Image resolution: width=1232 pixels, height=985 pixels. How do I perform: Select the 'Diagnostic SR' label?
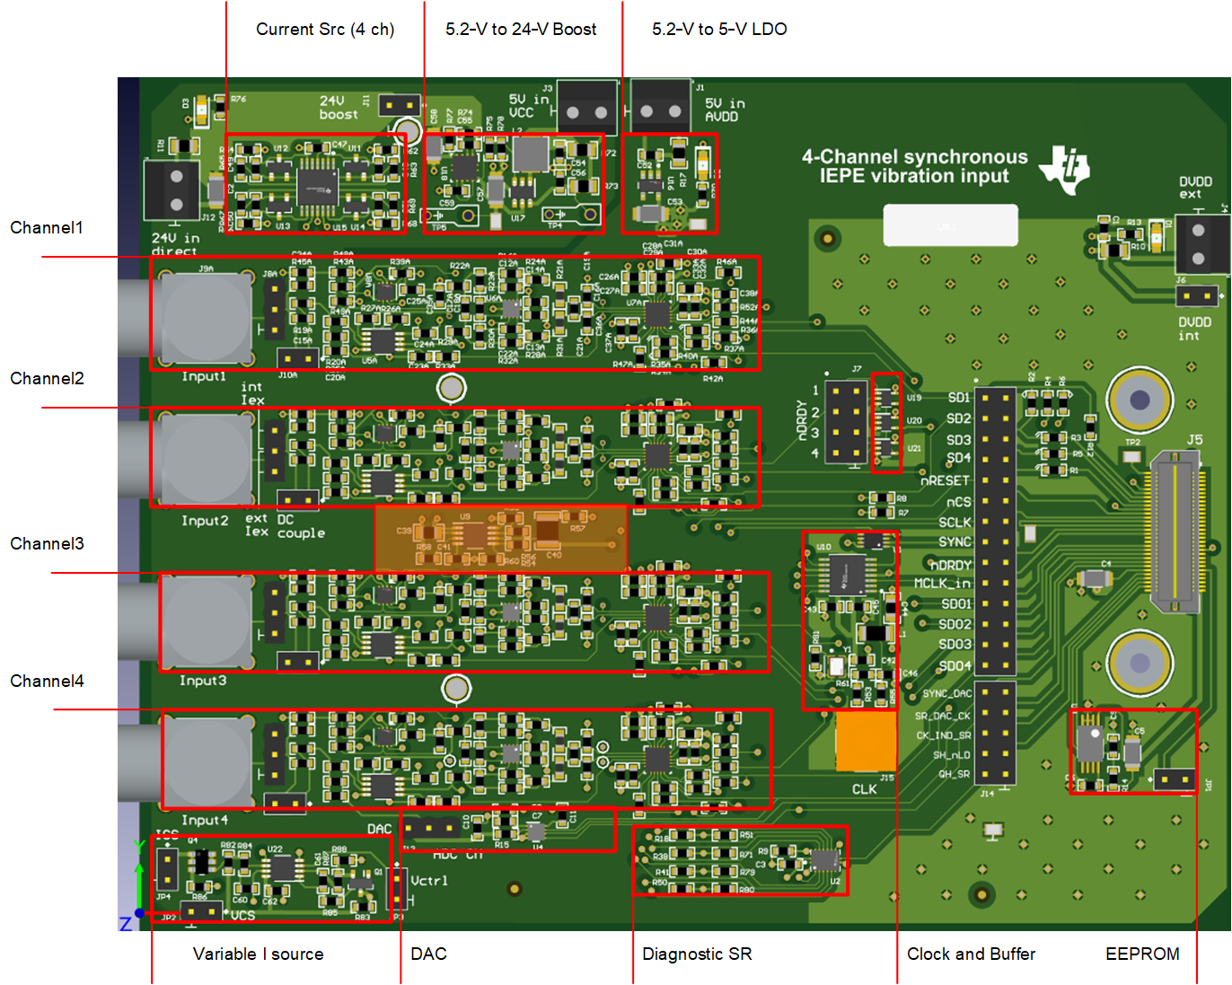pos(697,954)
